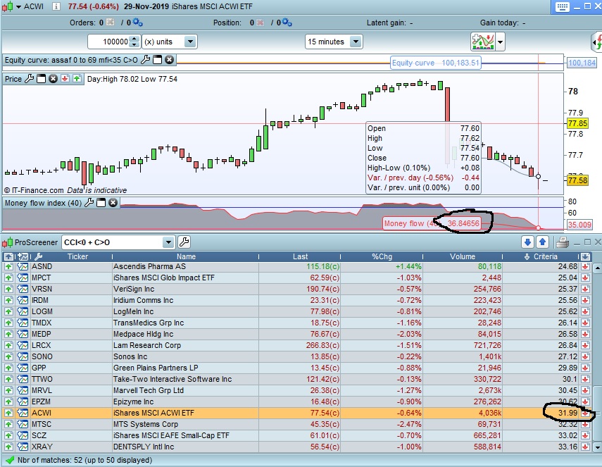This screenshot has width=602, height=467.
Task: Open new chart icon in MPCT row
Action: pyautogui.click(x=23, y=278)
